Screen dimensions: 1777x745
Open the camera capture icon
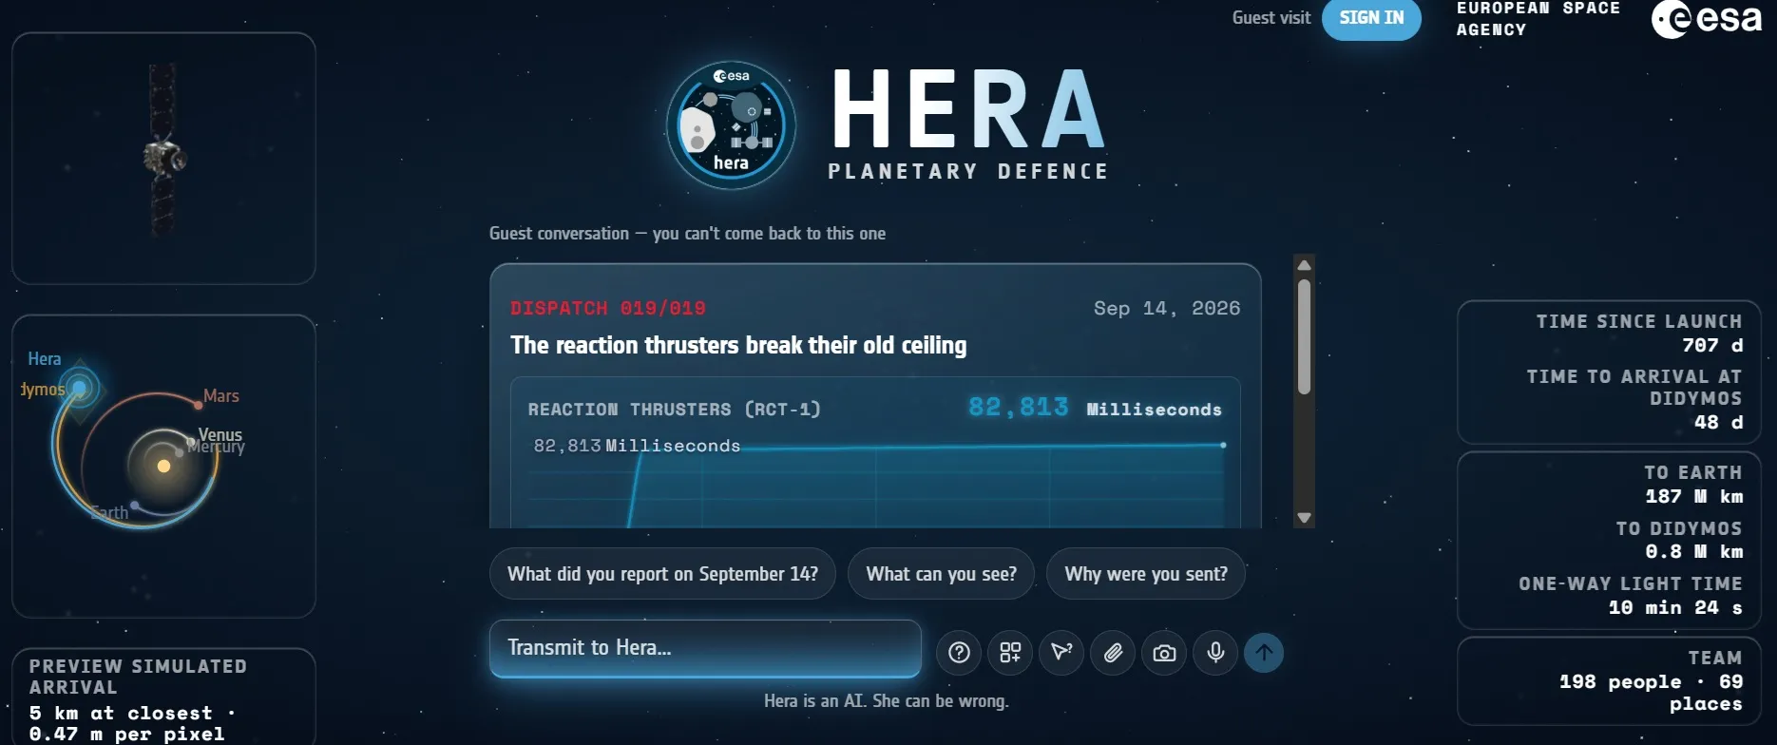click(1164, 653)
